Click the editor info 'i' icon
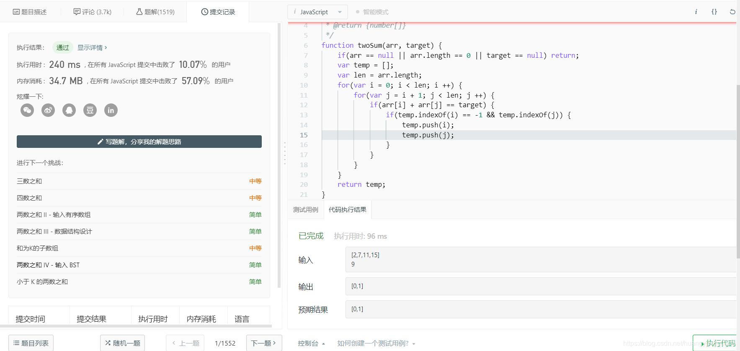The height and width of the screenshot is (351, 740). [x=696, y=12]
